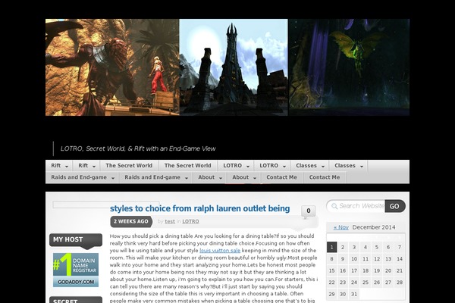Select day 5 in the December calendar
455x303 pixels.
pyautogui.click(x=377, y=248)
